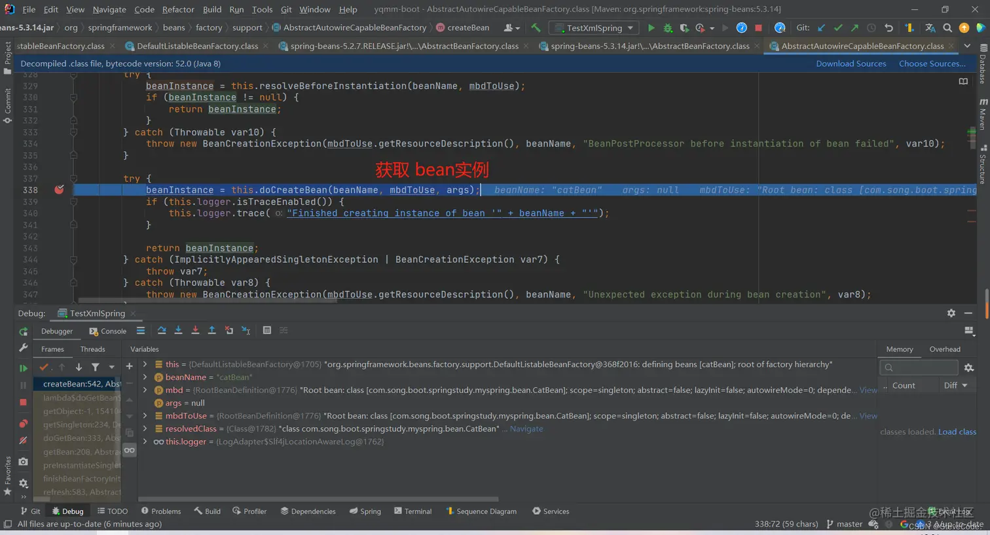Click the rollback undo icon
990x535 pixels.
pos(889,27)
